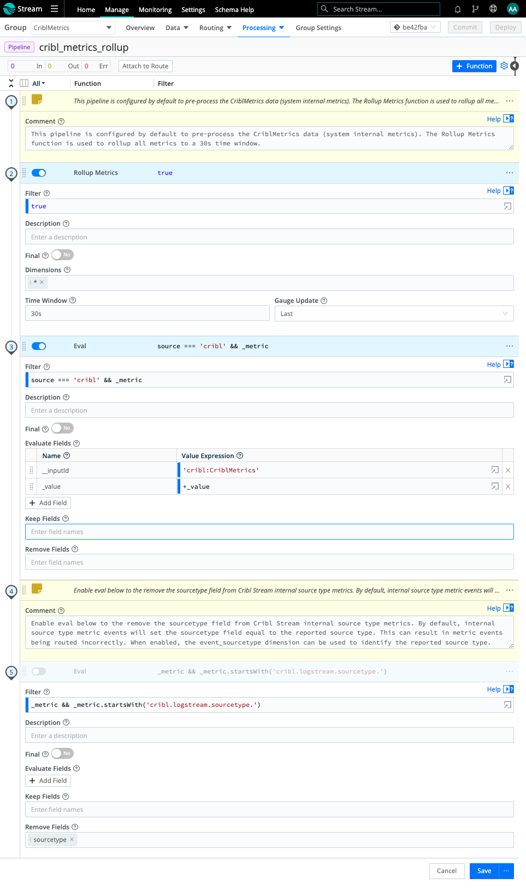Open options menu for the first comment function
The width and height of the screenshot is (526, 890).
coord(510,101)
